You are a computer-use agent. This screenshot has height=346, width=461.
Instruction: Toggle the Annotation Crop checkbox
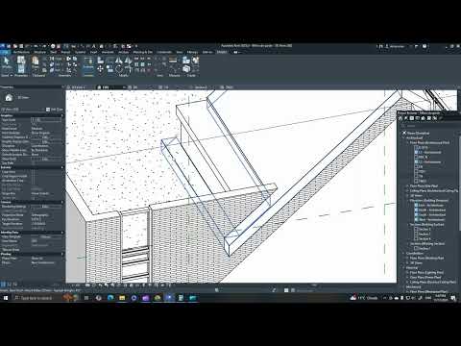(33, 181)
